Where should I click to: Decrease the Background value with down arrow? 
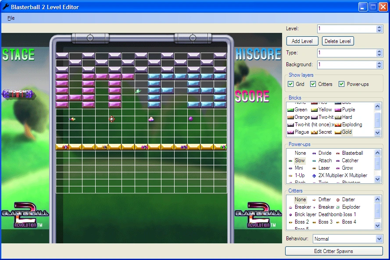click(379, 67)
